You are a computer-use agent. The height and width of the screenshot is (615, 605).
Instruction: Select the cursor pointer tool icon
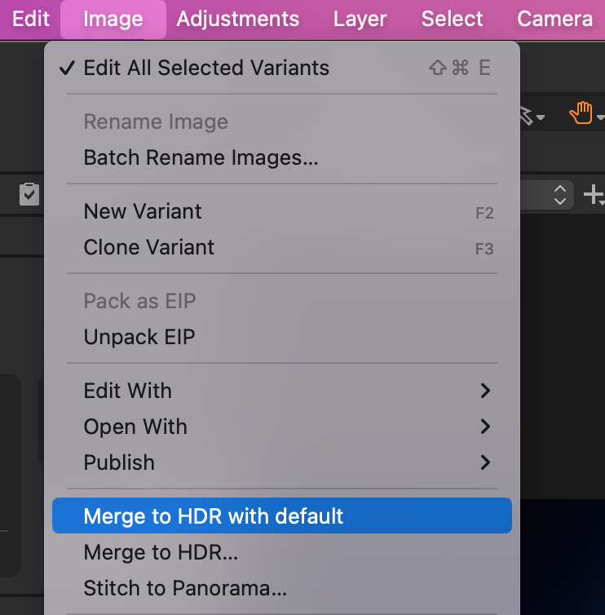pos(527,116)
